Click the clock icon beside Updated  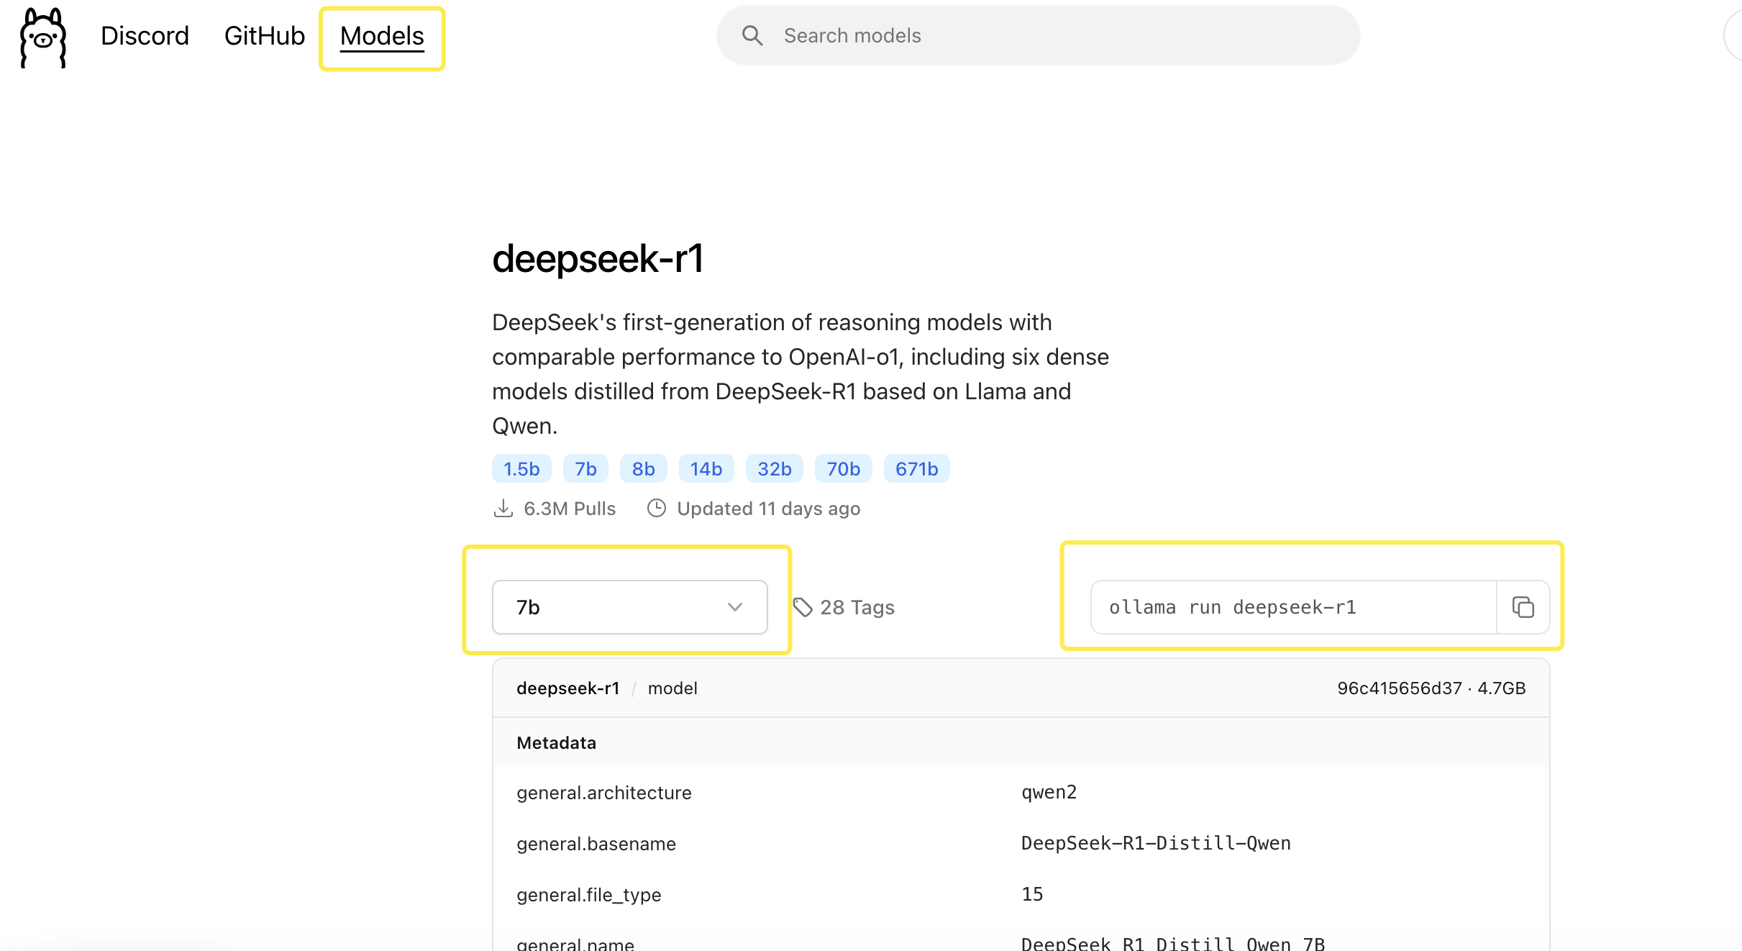(656, 509)
